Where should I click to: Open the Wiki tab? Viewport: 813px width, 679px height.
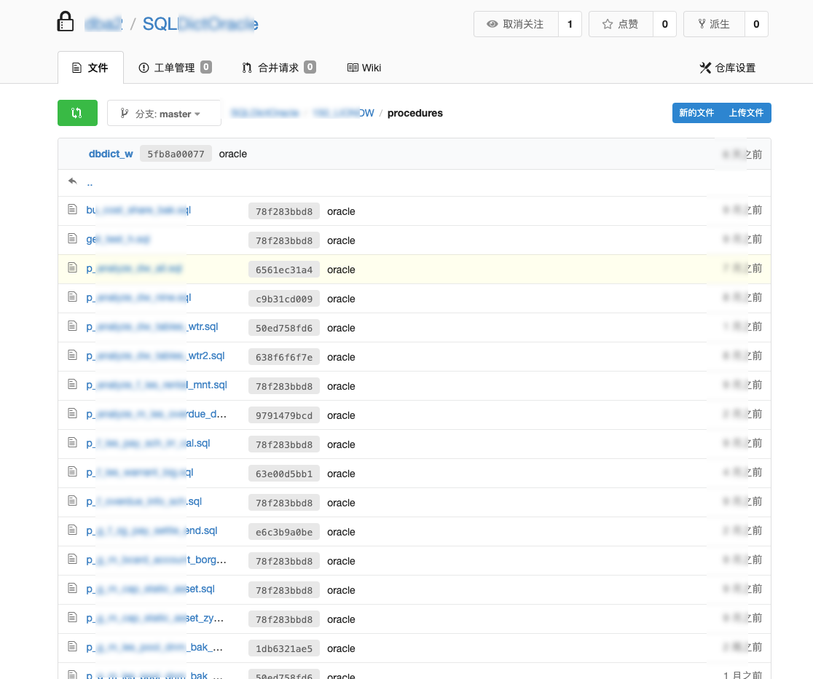point(364,68)
